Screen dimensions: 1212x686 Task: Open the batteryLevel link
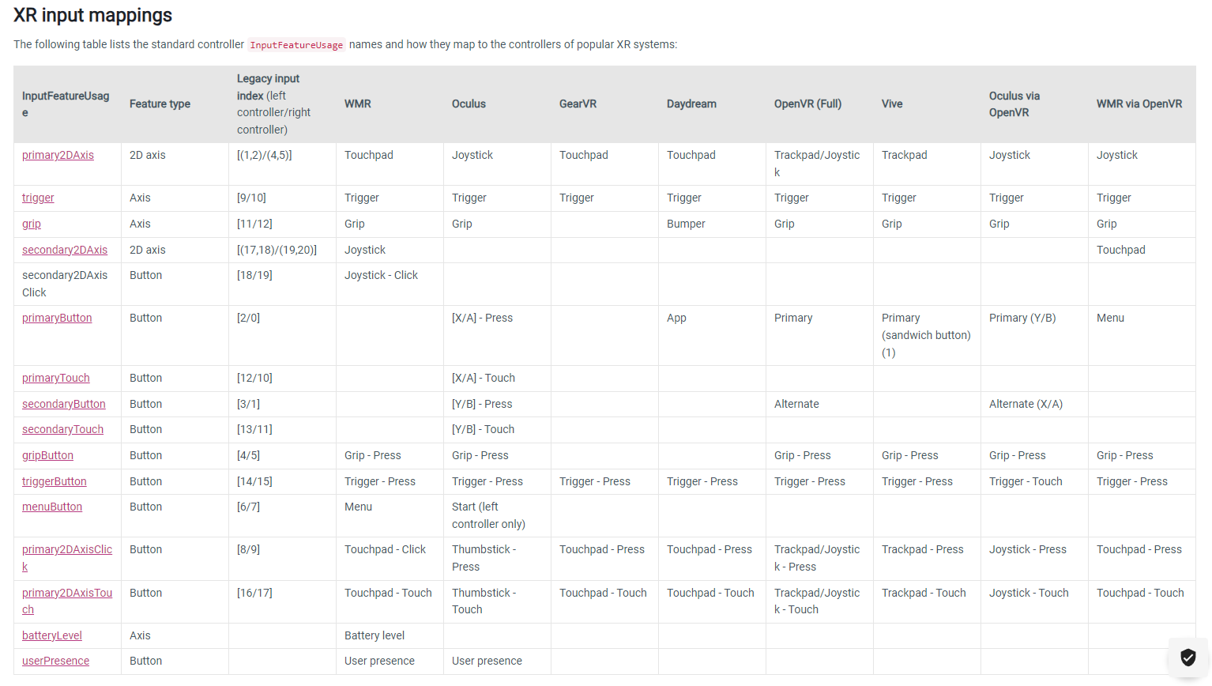[x=52, y=635]
